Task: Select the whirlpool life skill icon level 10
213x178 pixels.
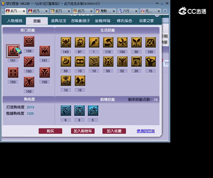Action: coord(66,81)
